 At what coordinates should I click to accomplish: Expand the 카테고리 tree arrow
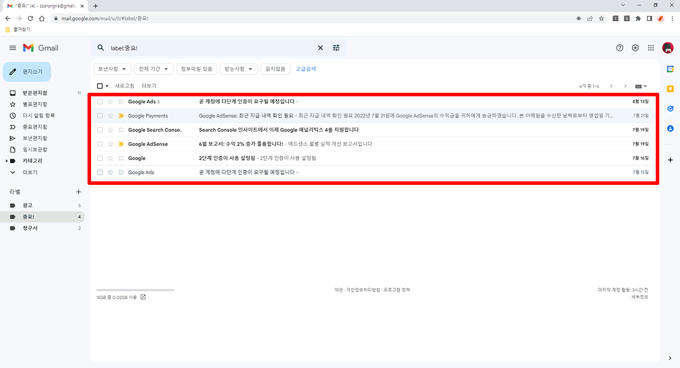click(7, 161)
